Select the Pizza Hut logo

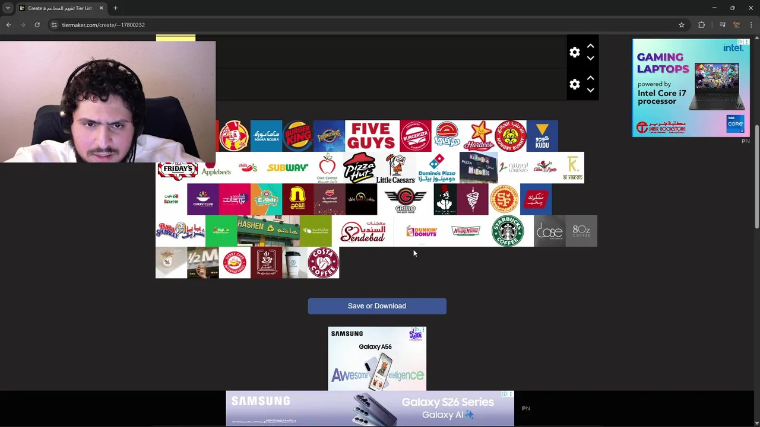[359, 167]
